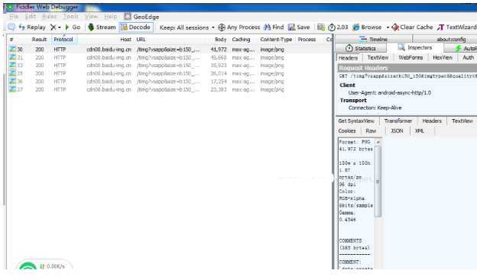Sort by Body column header

point(221,40)
